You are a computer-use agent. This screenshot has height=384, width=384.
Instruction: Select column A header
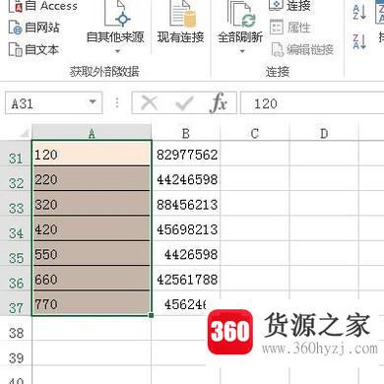pos(92,133)
